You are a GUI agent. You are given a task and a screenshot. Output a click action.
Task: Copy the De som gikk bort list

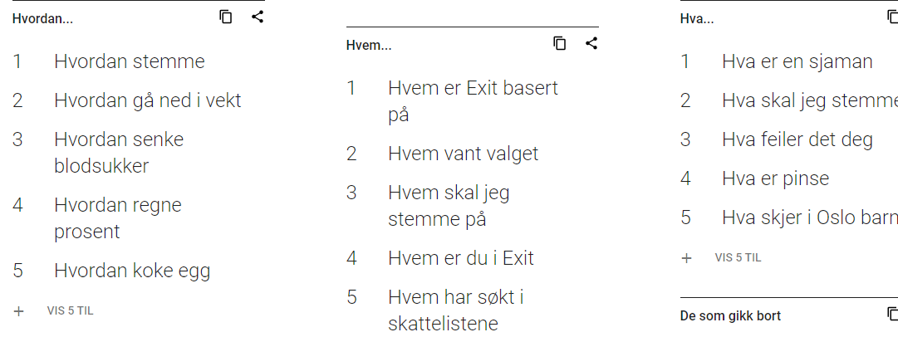tap(893, 314)
